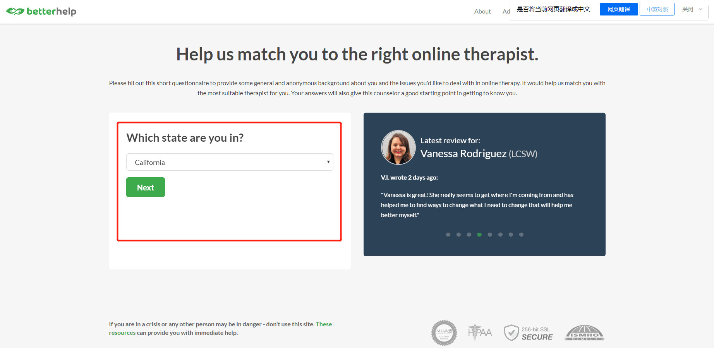Select the fifth review carousel dot

click(490, 235)
